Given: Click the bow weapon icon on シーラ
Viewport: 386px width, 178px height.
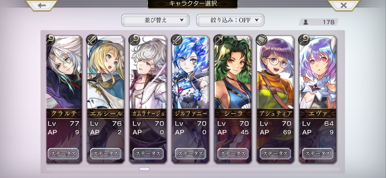Looking at the screenshot, I should 219,40.
